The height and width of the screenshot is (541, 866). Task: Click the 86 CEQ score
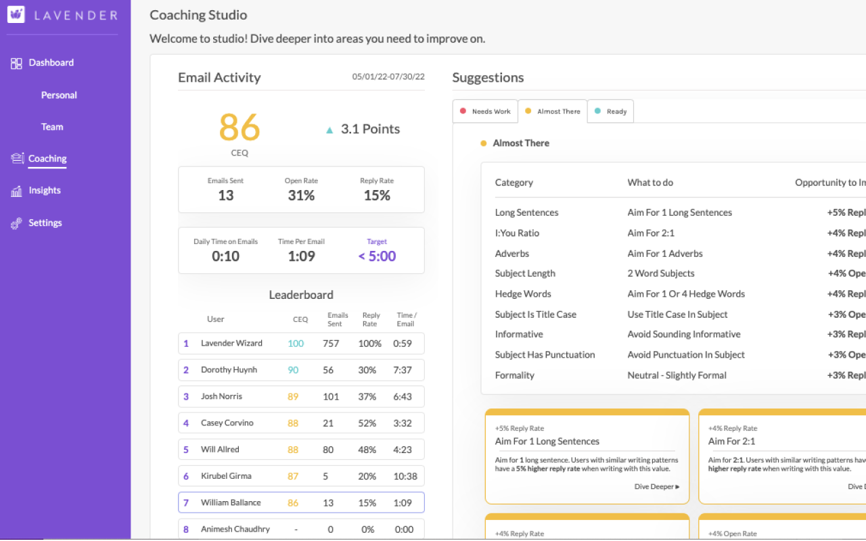(240, 127)
